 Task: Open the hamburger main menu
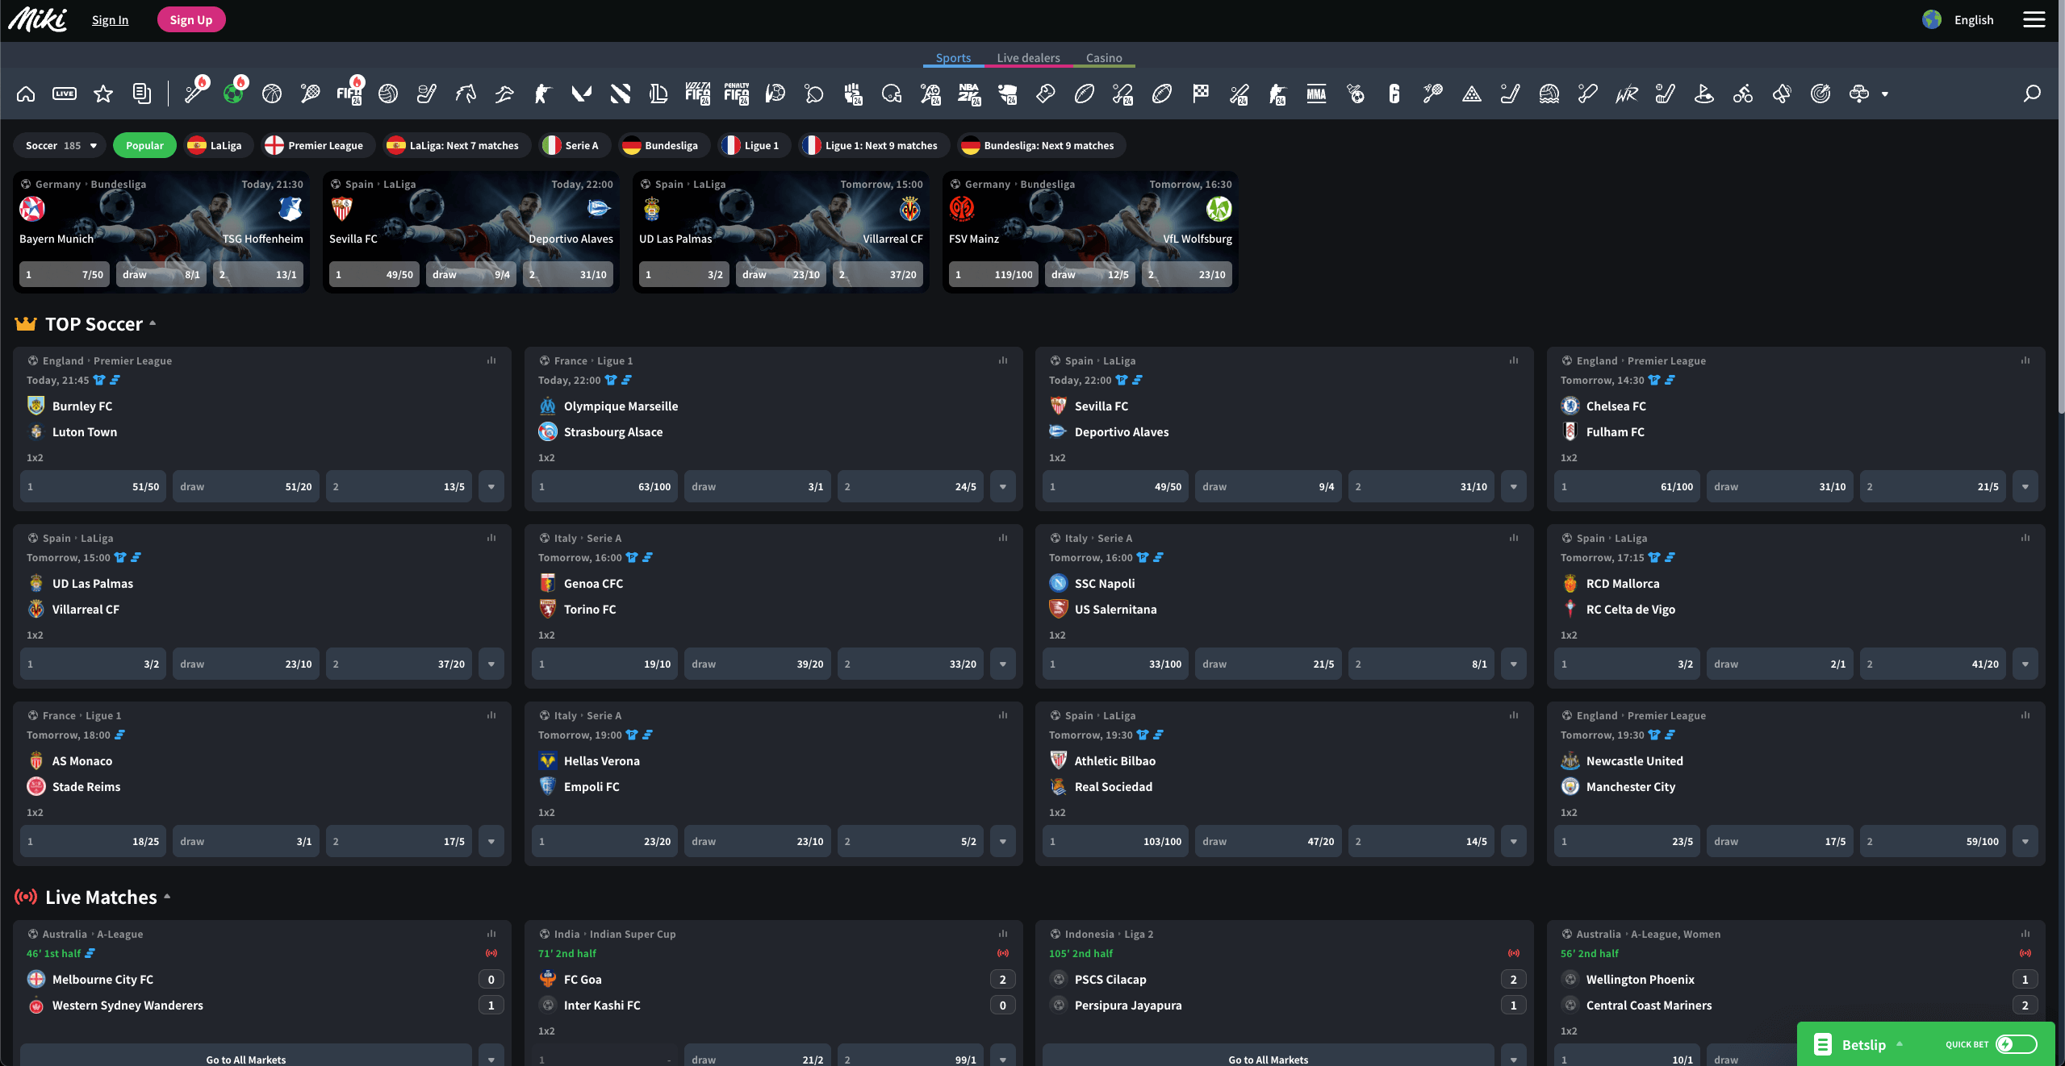coord(2034,19)
